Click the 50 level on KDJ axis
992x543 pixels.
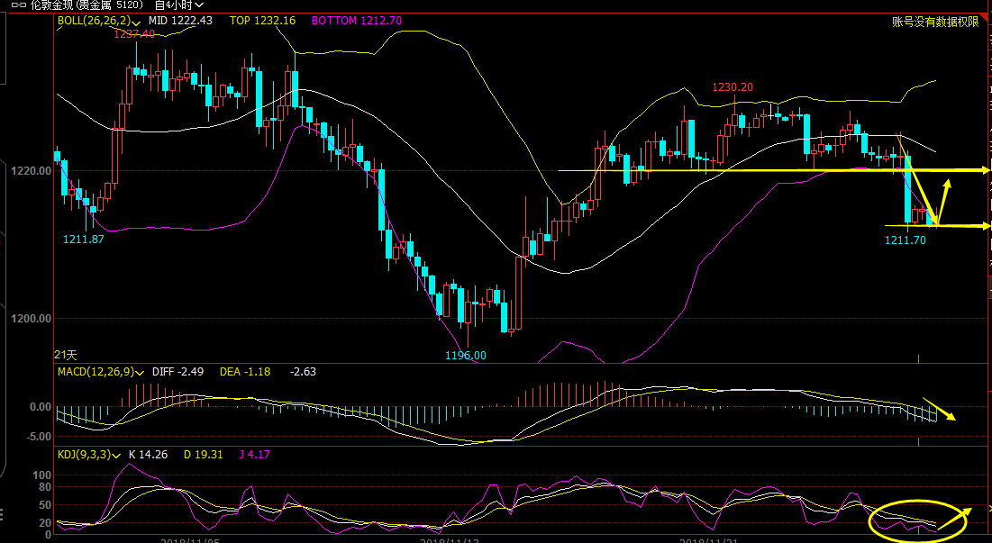pos(46,505)
